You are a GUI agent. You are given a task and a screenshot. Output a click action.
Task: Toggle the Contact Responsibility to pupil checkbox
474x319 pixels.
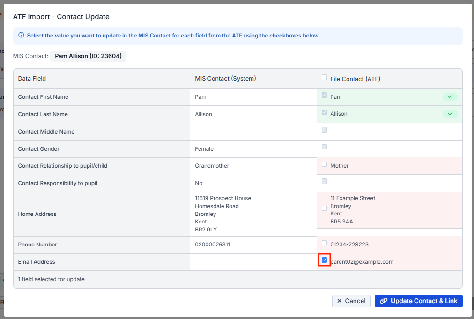coord(325,181)
